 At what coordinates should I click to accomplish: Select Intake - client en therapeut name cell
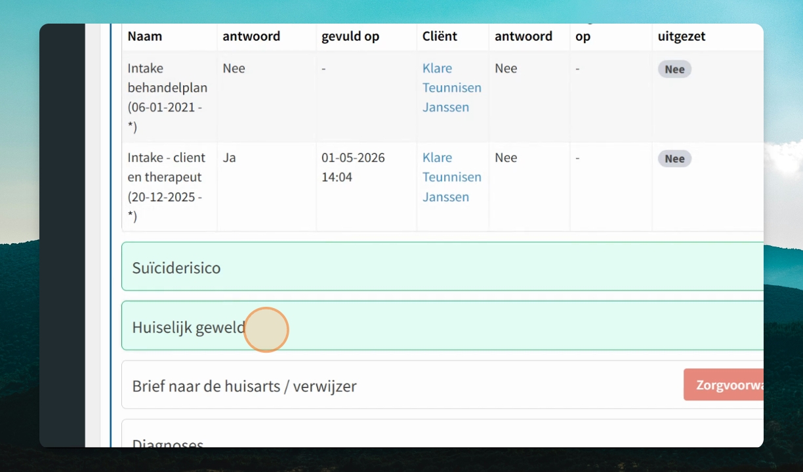point(169,187)
